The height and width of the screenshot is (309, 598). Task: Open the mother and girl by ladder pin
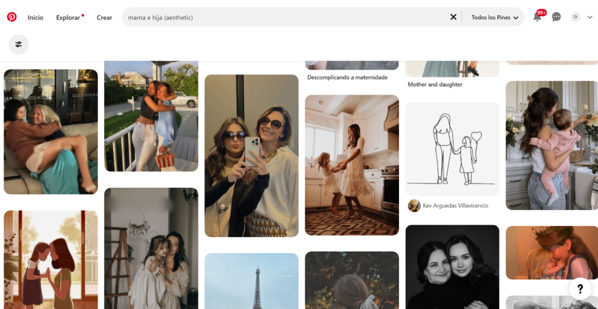tap(151, 248)
